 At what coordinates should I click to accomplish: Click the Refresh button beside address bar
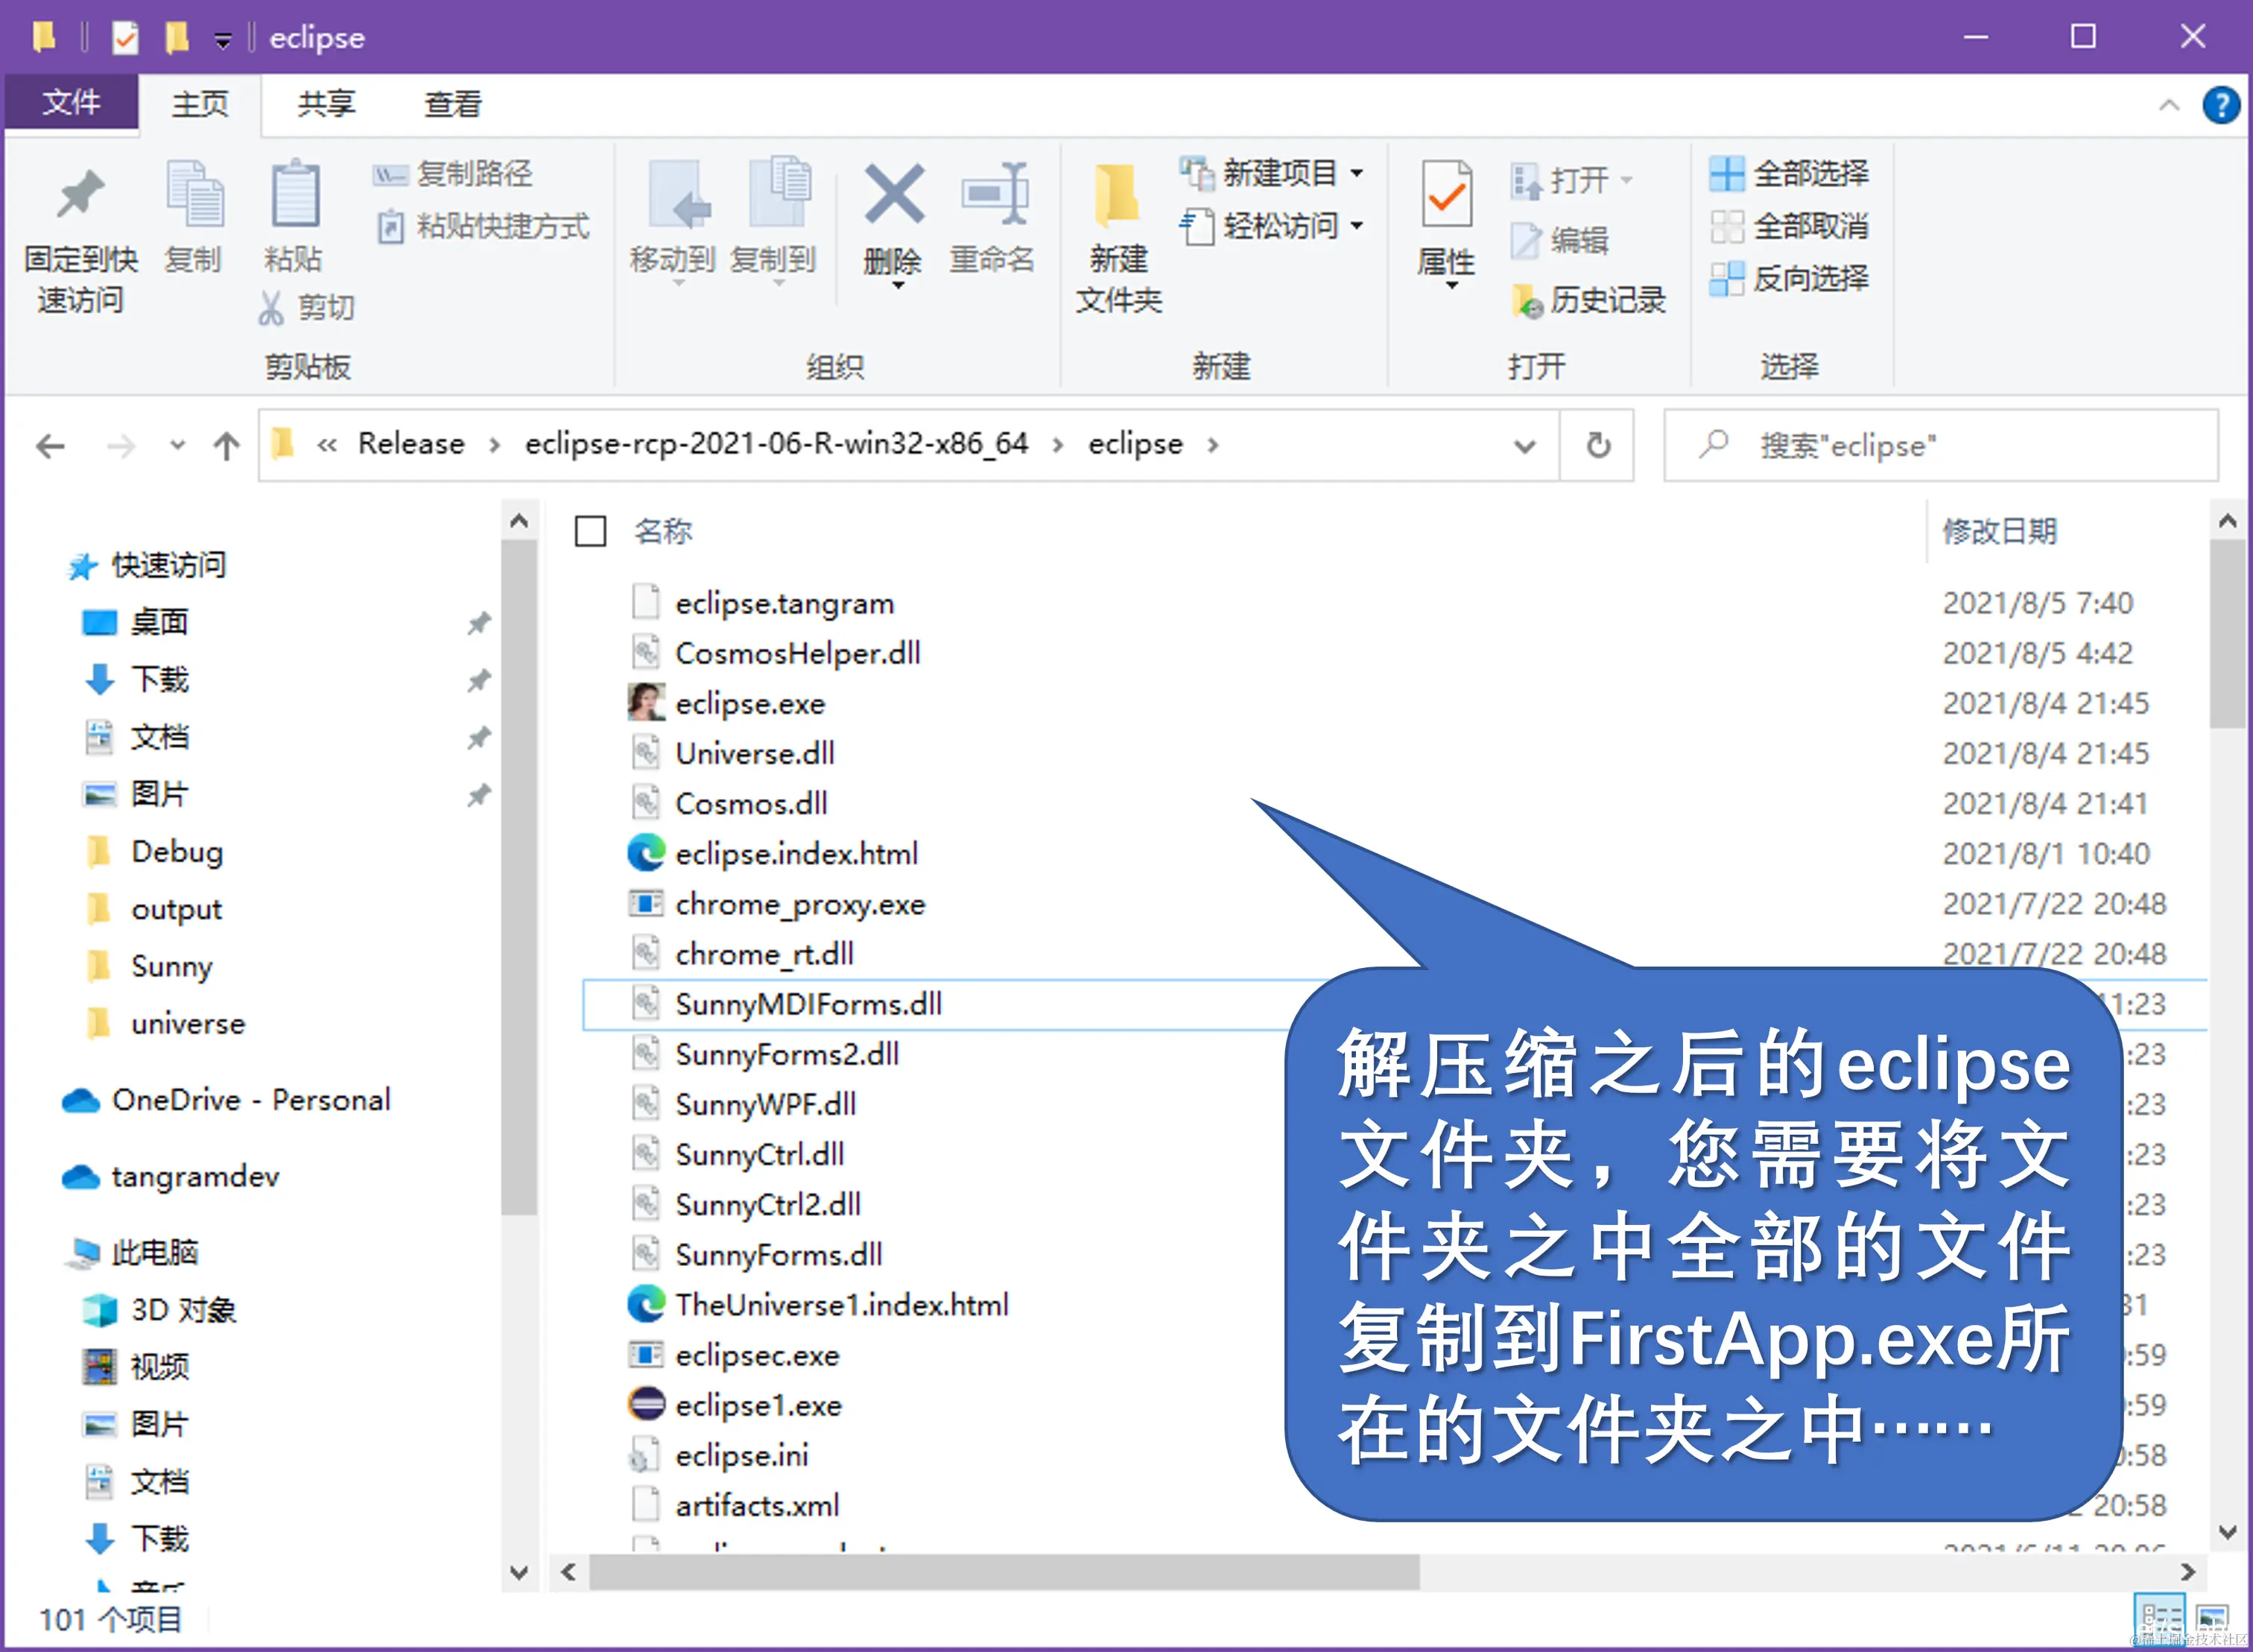(x=1597, y=445)
